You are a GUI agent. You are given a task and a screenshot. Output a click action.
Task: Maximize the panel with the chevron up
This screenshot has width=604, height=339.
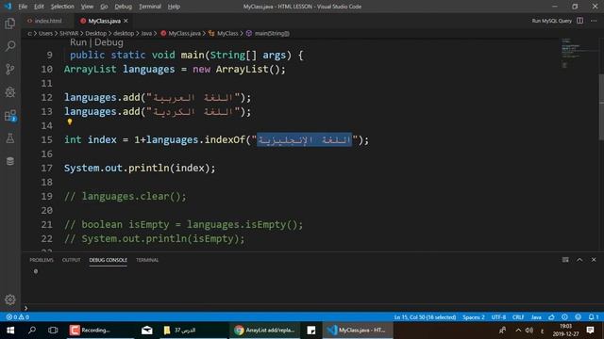click(x=579, y=260)
